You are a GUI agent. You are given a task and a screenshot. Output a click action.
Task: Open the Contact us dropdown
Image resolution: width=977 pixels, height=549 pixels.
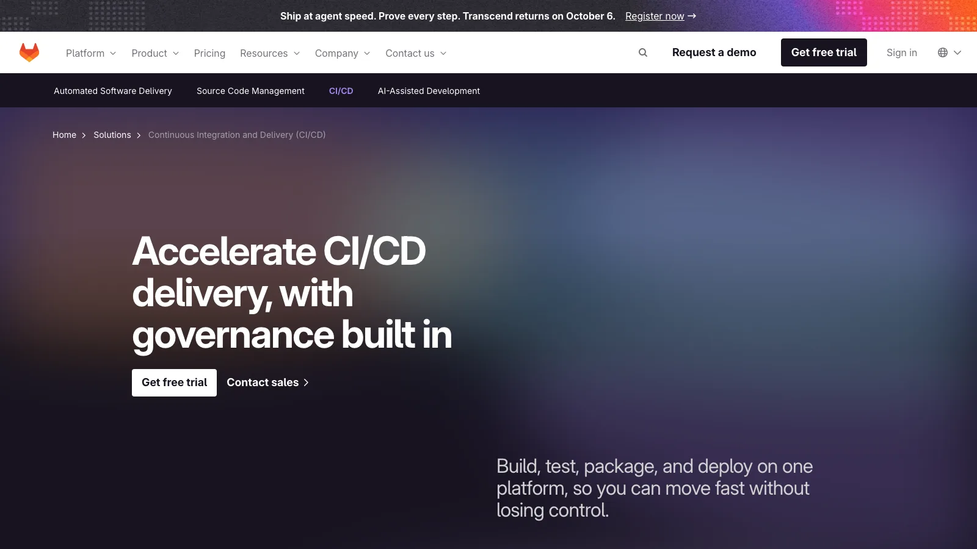416,53
